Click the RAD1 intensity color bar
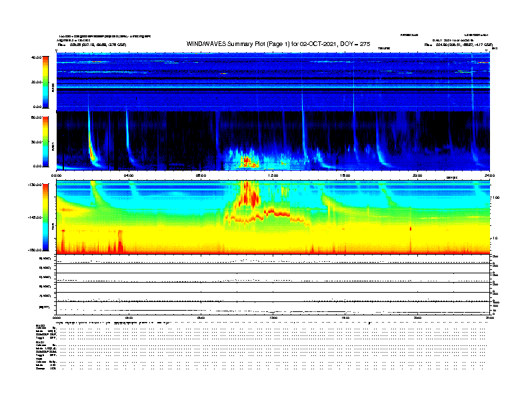Viewport: 528px width, 408px height. coord(45,142)
